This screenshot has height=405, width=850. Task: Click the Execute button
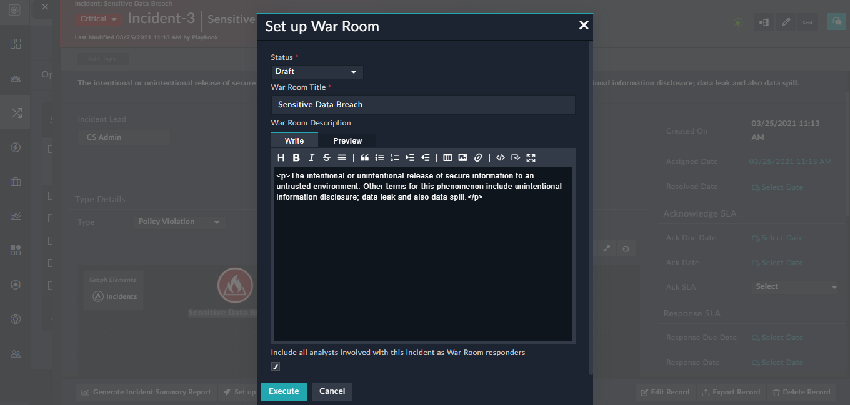[284, 391]
